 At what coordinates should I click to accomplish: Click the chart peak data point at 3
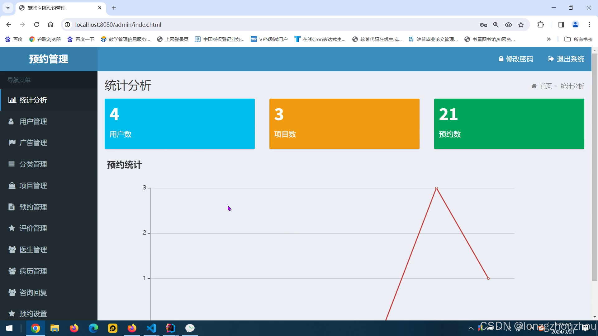coord(436,188)
